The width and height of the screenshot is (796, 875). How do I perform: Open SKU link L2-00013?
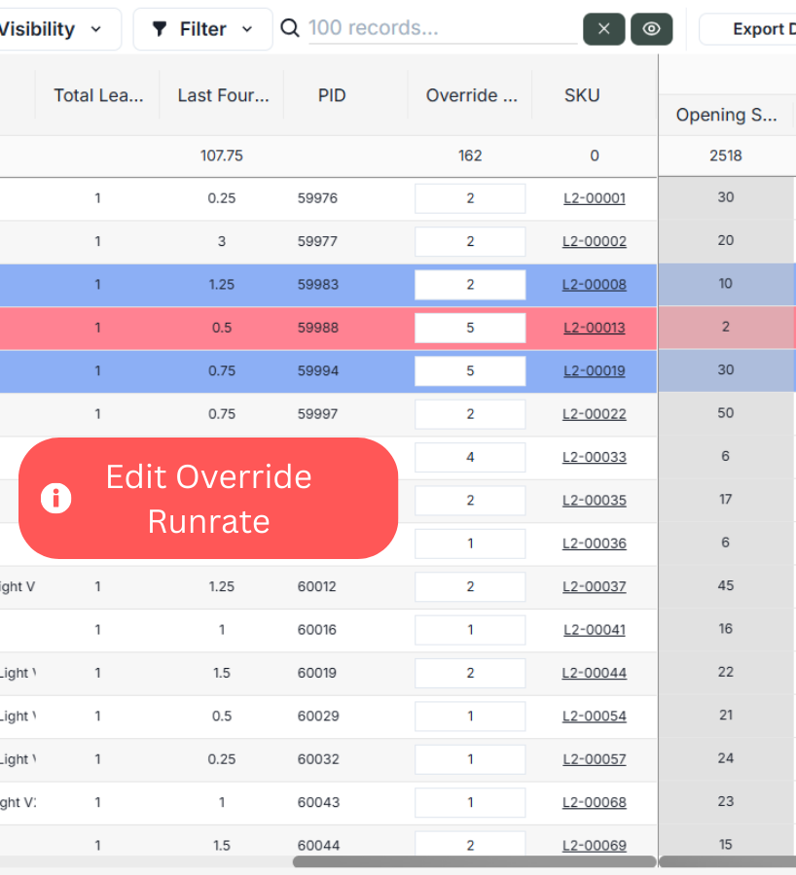[594, 328]
